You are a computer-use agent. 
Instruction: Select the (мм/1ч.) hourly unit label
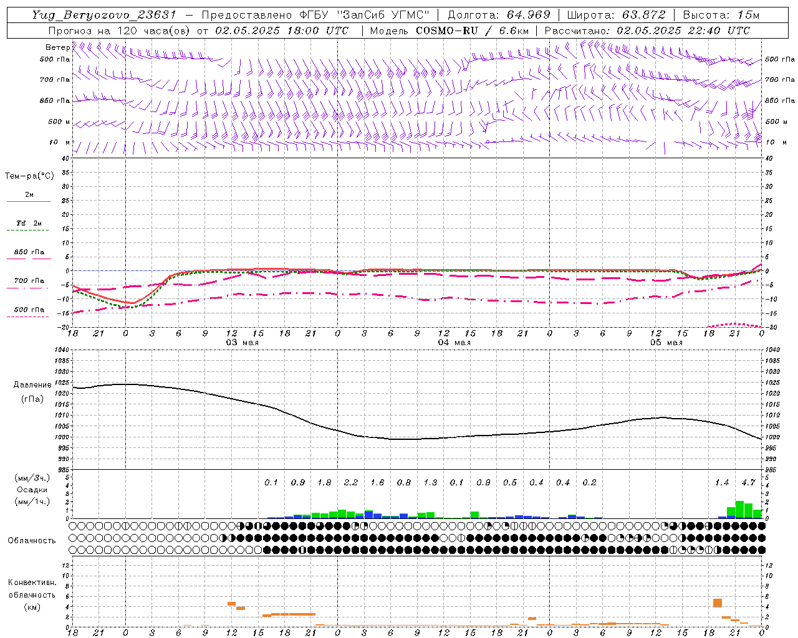[x=32, y=502]
